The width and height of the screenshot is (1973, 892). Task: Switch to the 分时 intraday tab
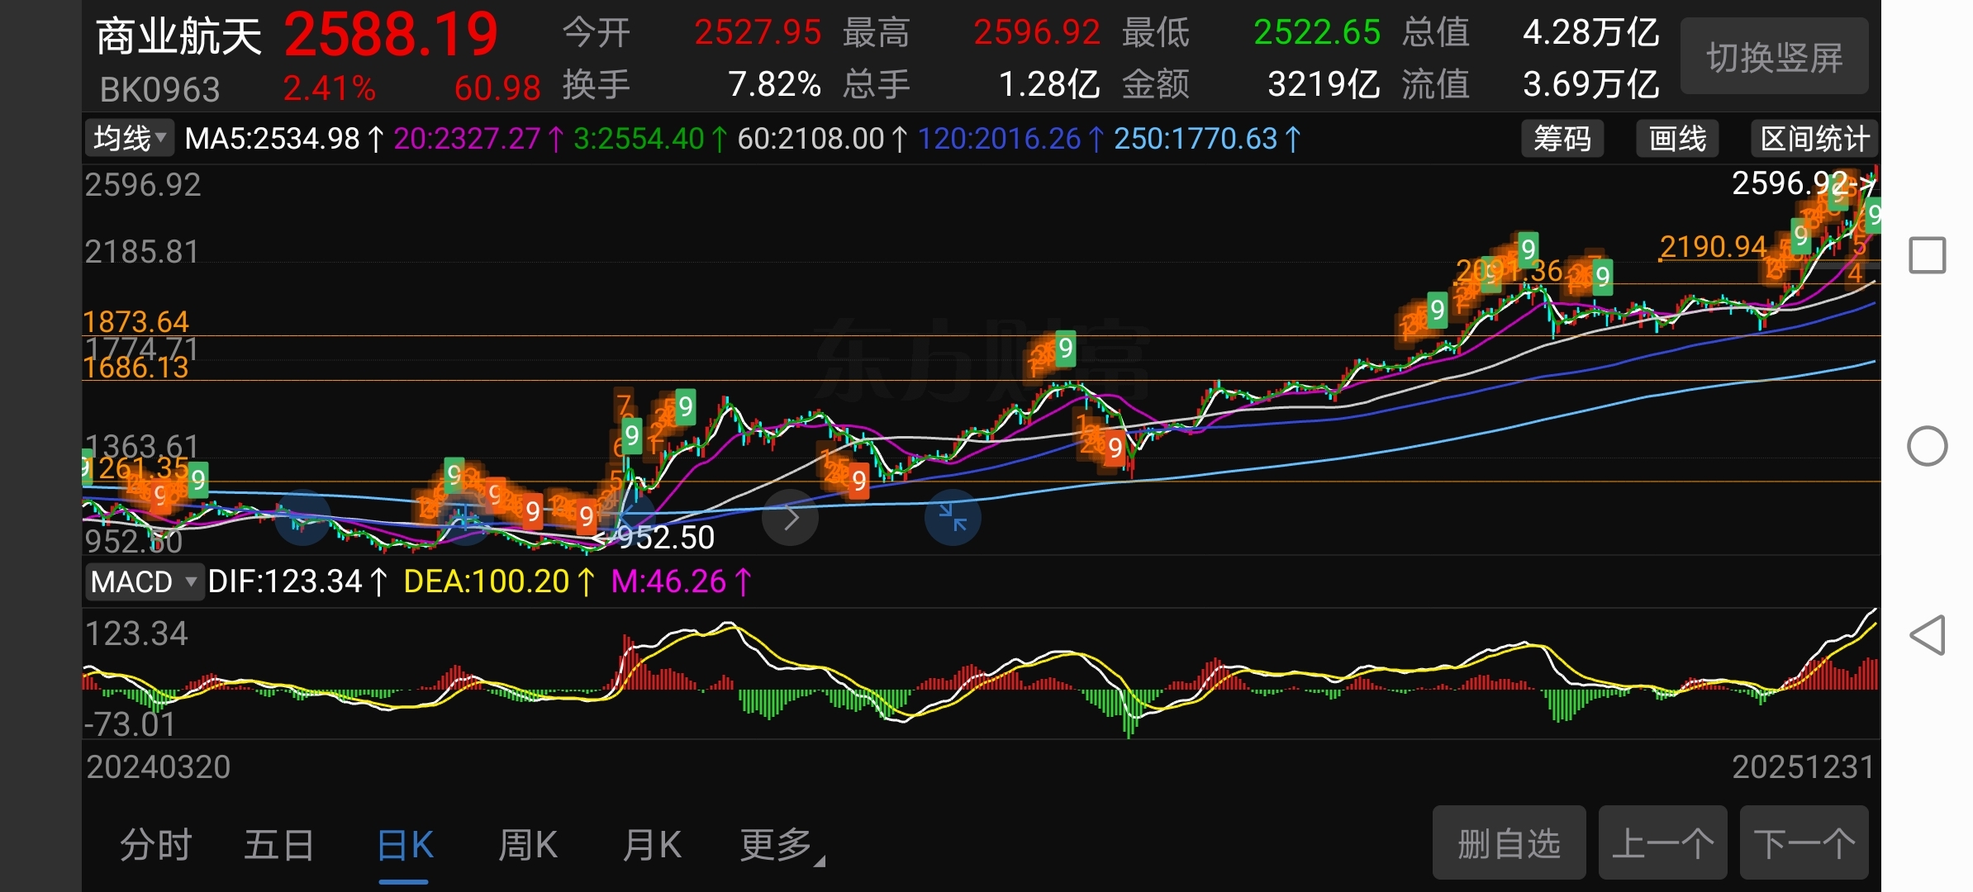[155, 846]
